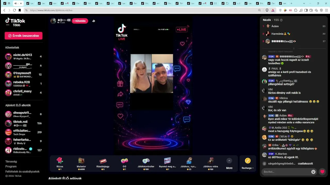Expand the top viewers ranking chevron
The width and height of the screenshot is (330, 185).
point(294,48)
